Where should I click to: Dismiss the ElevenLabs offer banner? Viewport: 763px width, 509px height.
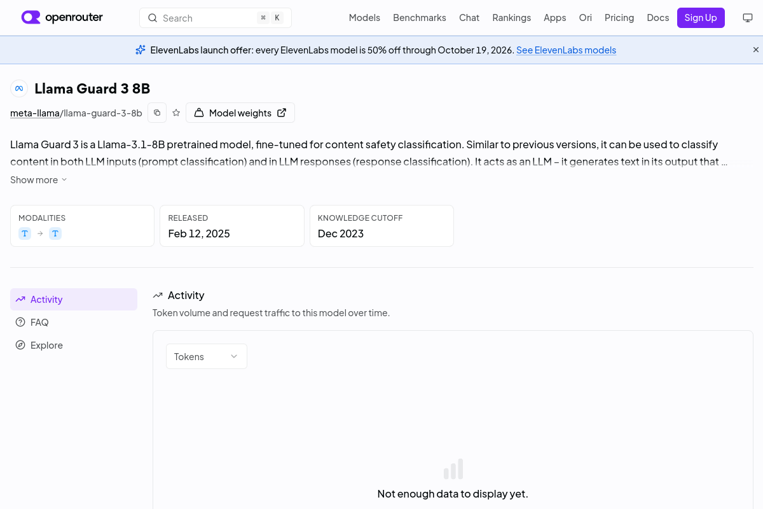pyautogui.click(x=756, y=50)
